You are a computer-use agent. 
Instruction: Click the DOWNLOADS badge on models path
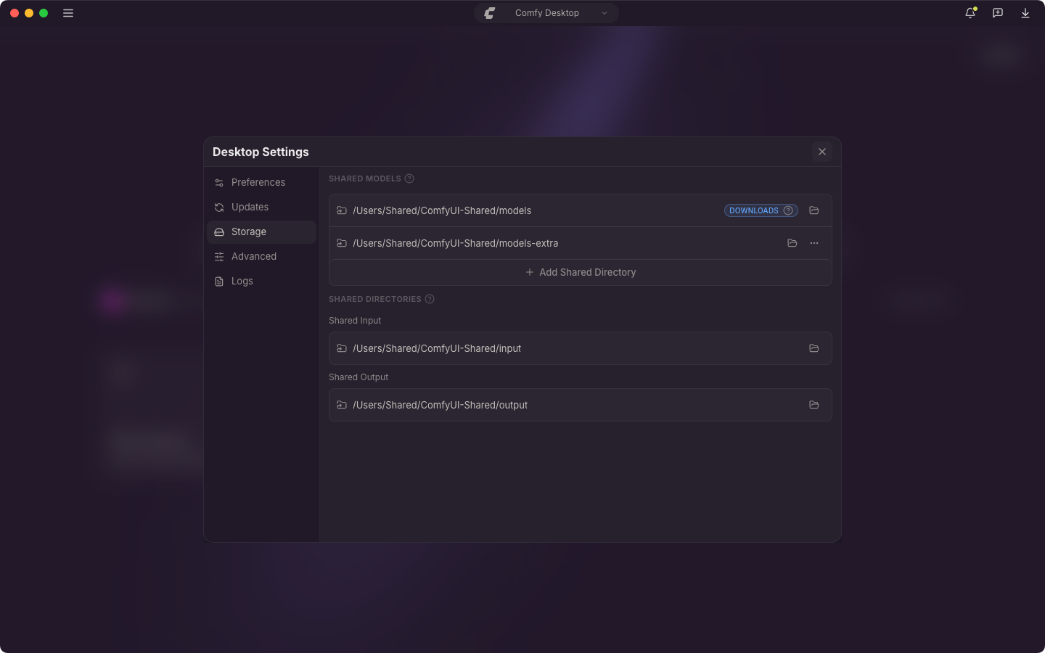click(761, 210)
